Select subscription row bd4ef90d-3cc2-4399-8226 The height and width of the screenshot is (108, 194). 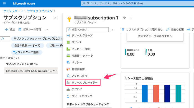coord(31,71)
